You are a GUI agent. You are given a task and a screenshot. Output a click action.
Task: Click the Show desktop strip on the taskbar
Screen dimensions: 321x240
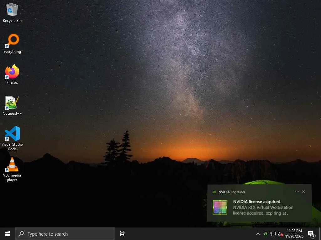coord(320,234)
